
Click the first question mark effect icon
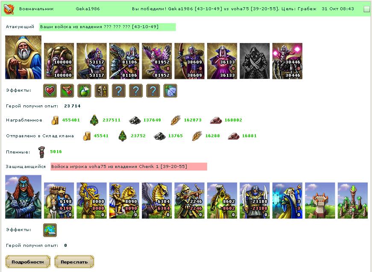point(119,91)
